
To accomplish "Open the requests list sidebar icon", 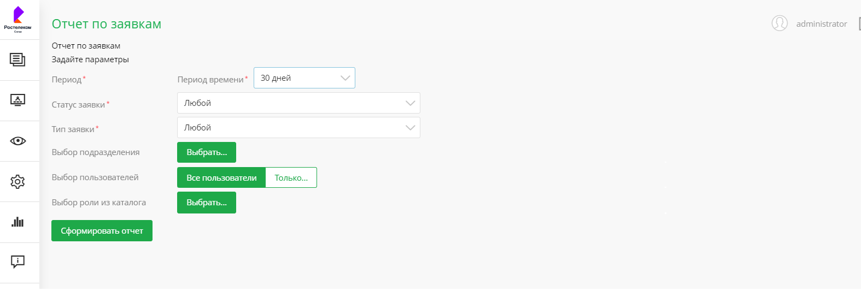I will pos(17,60).
